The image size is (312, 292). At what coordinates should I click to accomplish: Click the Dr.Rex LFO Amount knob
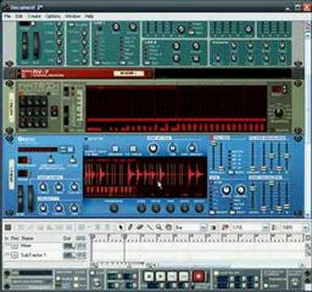[240, 190]
